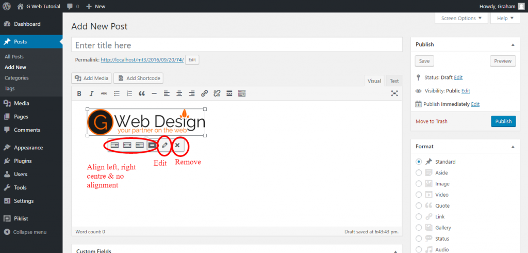Click the Add Shortcode button

138,78
